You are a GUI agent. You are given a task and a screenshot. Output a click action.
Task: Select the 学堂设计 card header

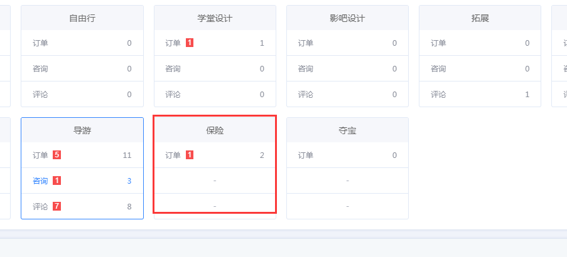(215, 18)
